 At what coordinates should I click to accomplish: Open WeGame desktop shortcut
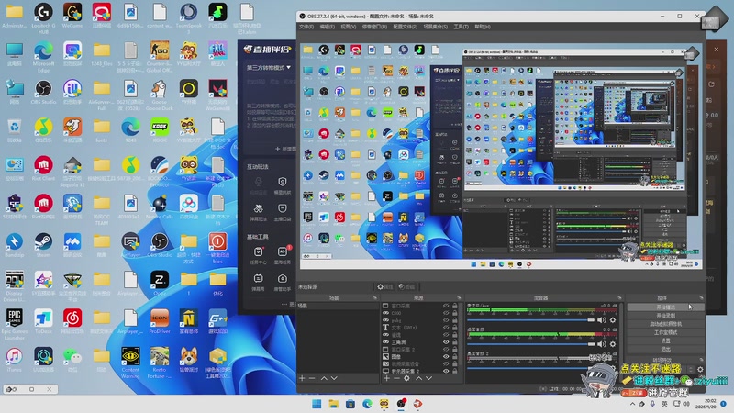72,16
